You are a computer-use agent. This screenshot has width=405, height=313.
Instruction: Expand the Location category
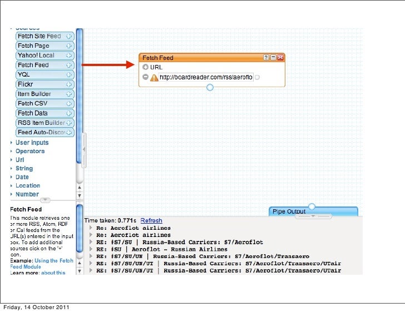coord(28,185)
